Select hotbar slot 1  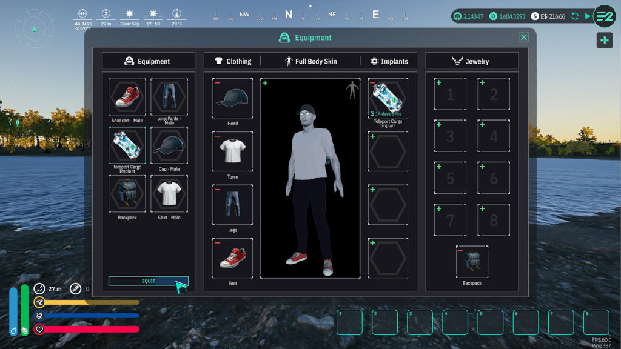coord(350,322)
